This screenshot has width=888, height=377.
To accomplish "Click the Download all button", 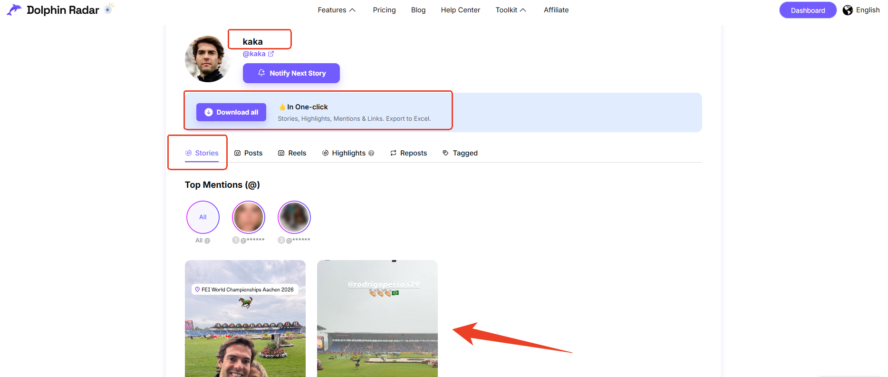I will 231,112.
